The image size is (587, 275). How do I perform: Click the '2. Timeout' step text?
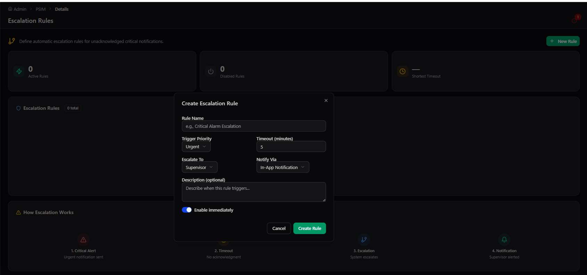pos(224,251)
